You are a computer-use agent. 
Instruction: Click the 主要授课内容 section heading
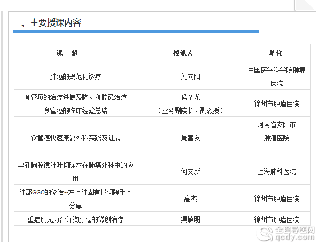pyautogui.click(x=47, y=22)
